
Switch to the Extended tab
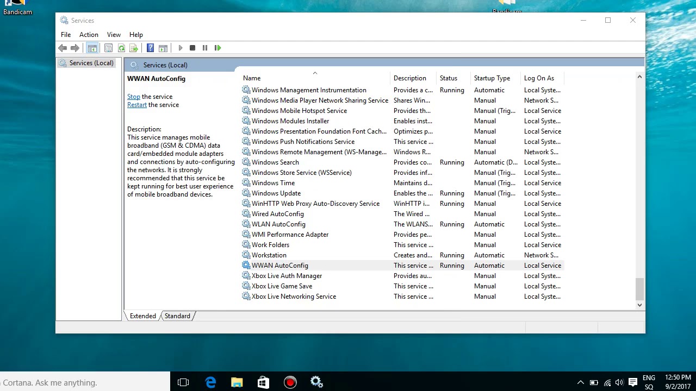pos(143,316)
